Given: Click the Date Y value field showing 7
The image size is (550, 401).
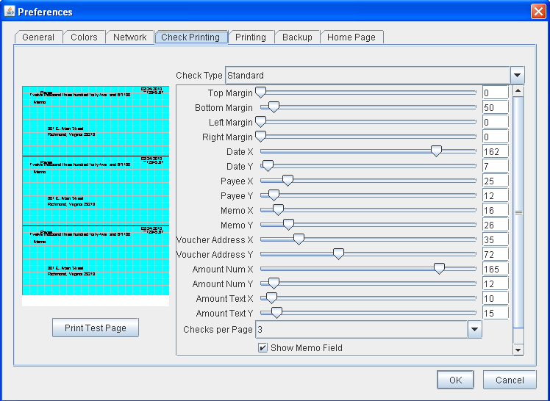Looking at the screenshot, I should pos(496,167).
